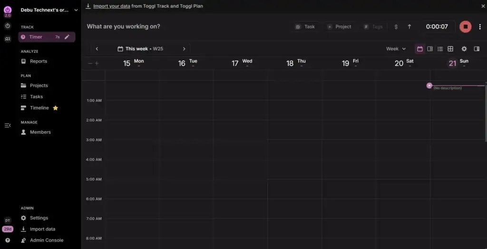Zoom in the calendar with plus
This screenshot has width=487, height=249.
tap(97, 64)
